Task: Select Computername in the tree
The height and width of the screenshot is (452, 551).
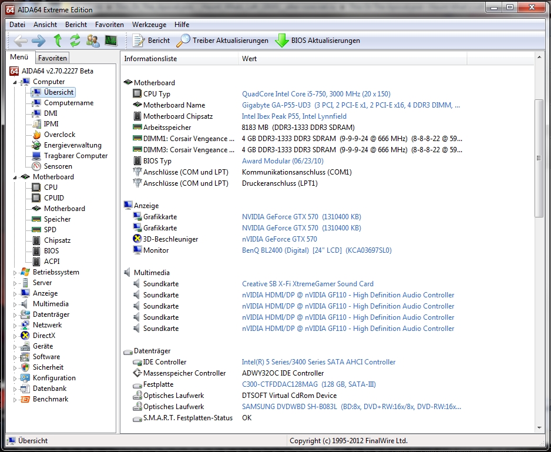Action: click(69, 103)
